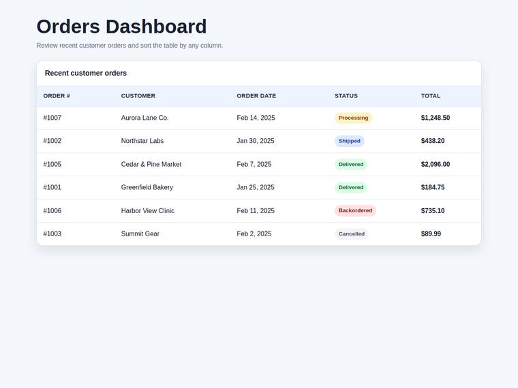Click the Orders Dashboard page title
Viewport: 518px width, 388px height.
click(121, 27)
